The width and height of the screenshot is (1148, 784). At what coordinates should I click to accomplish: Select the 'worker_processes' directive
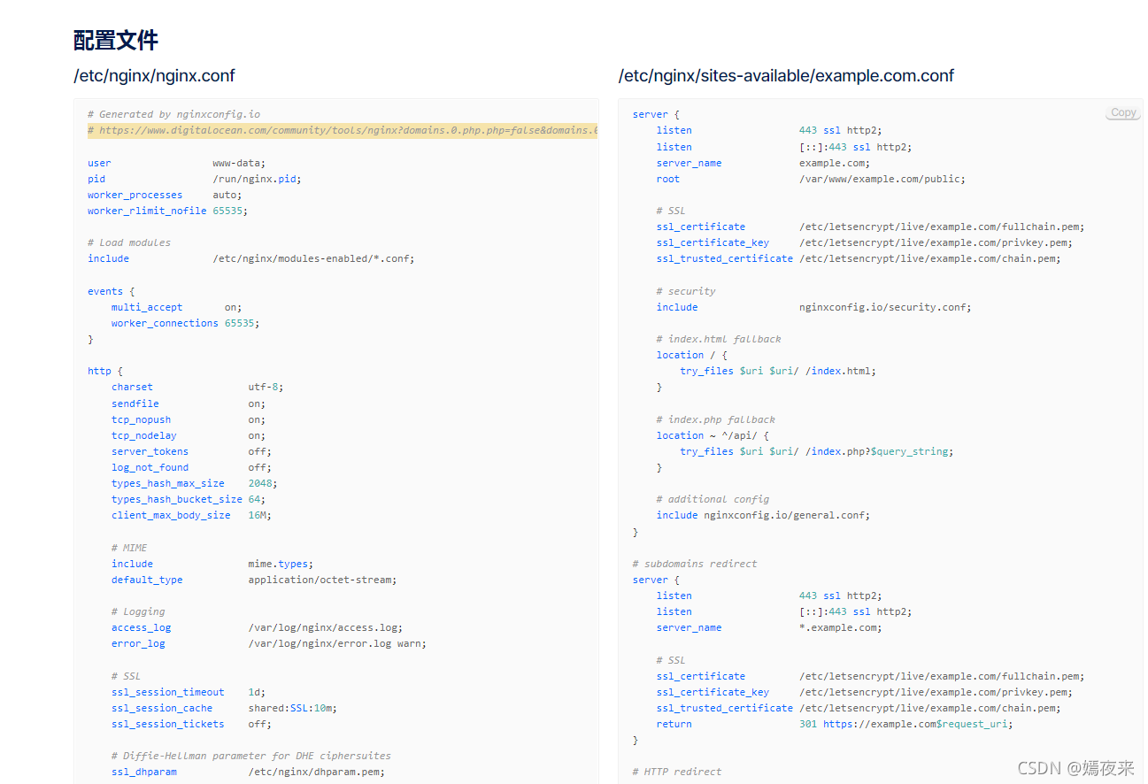(x=135, y=195)
